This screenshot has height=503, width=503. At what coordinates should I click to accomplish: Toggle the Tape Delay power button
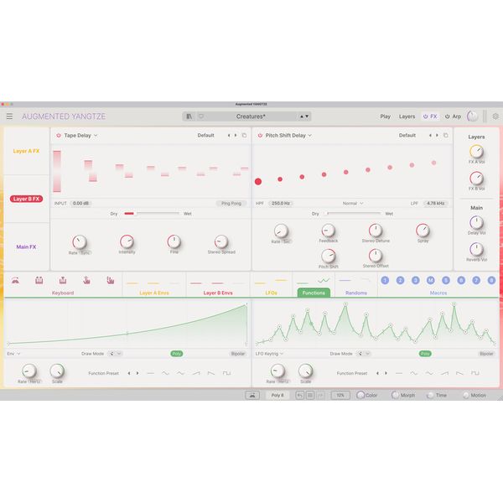[x=59, y=136]
